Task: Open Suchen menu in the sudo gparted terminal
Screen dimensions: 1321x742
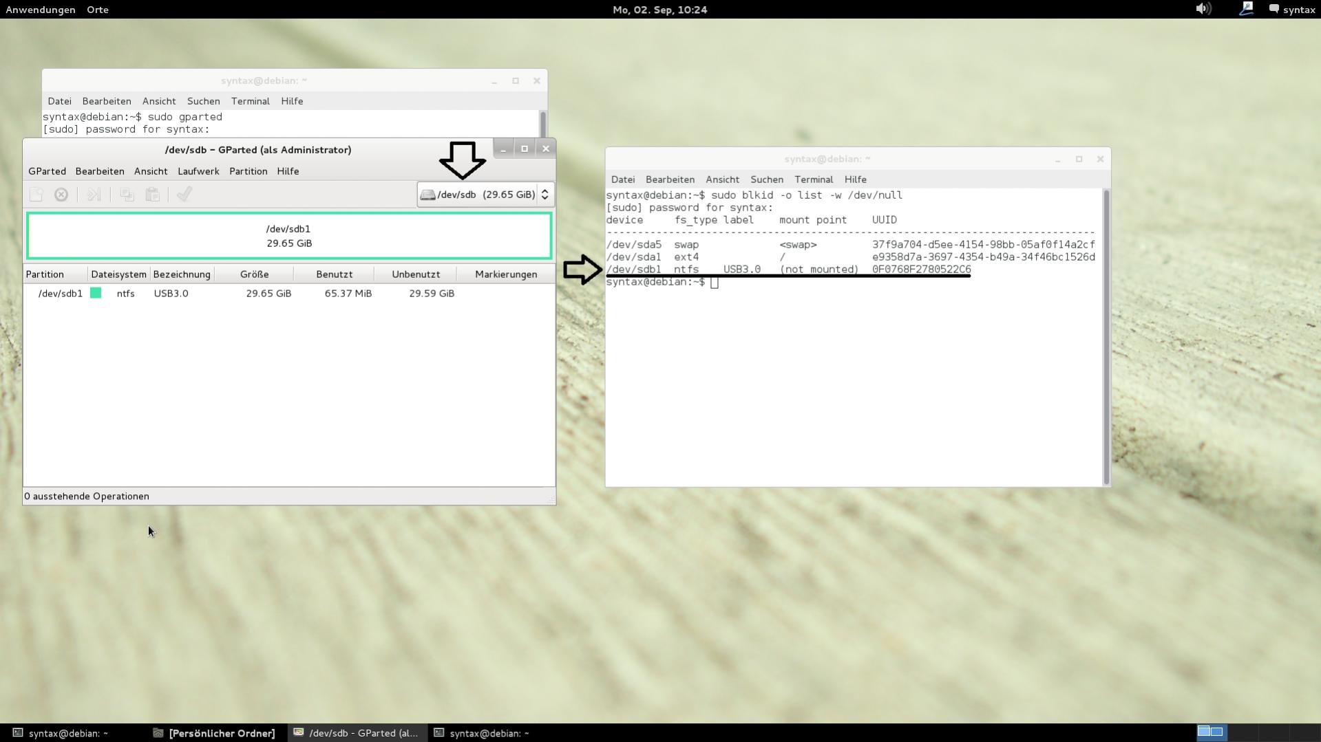Action: coord(204,101)
